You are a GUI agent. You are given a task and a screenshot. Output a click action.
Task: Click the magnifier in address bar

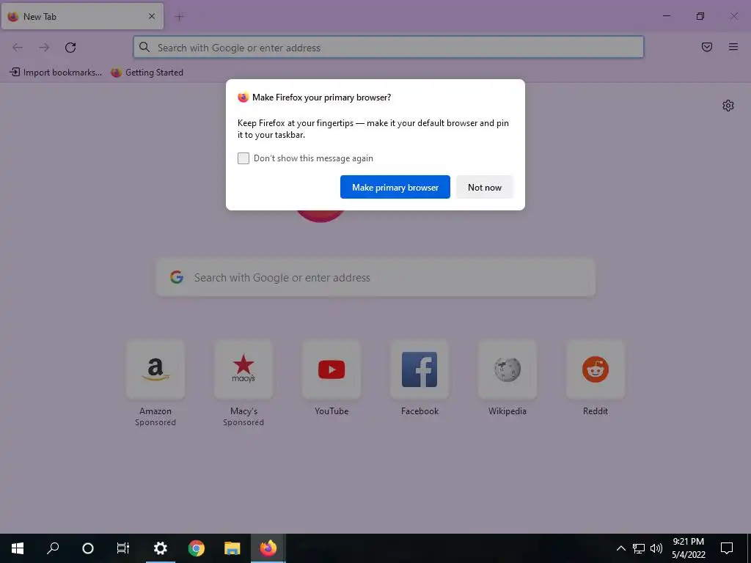click(144, 47)
